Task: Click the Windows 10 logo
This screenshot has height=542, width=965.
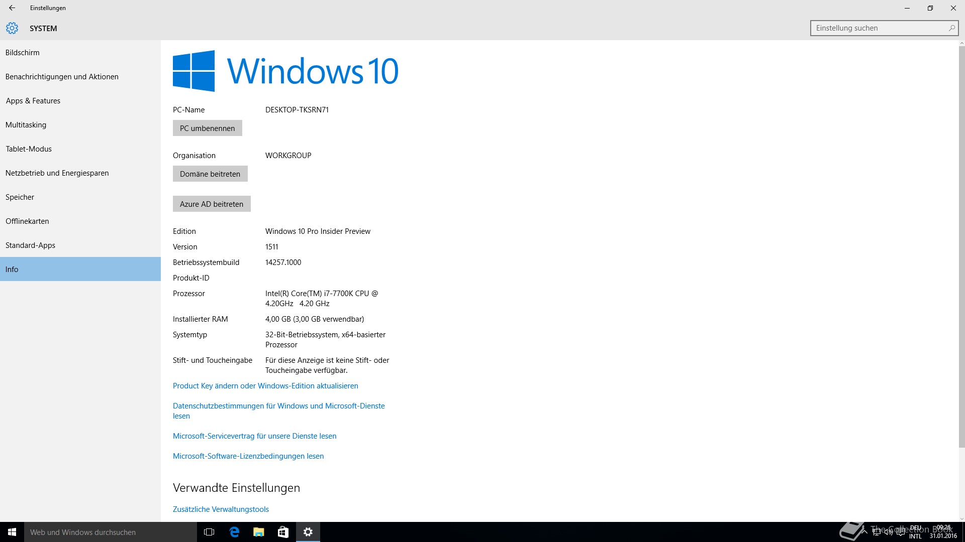Action: [x=285, y=71]
